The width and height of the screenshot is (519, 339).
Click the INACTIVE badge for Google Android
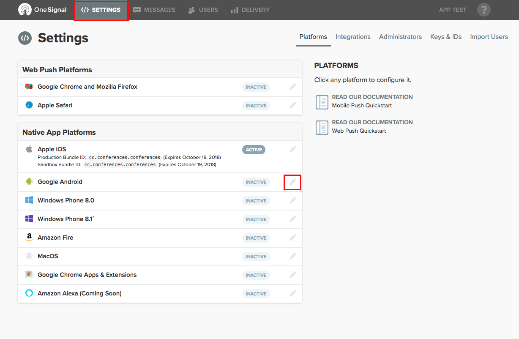(256, 182)
